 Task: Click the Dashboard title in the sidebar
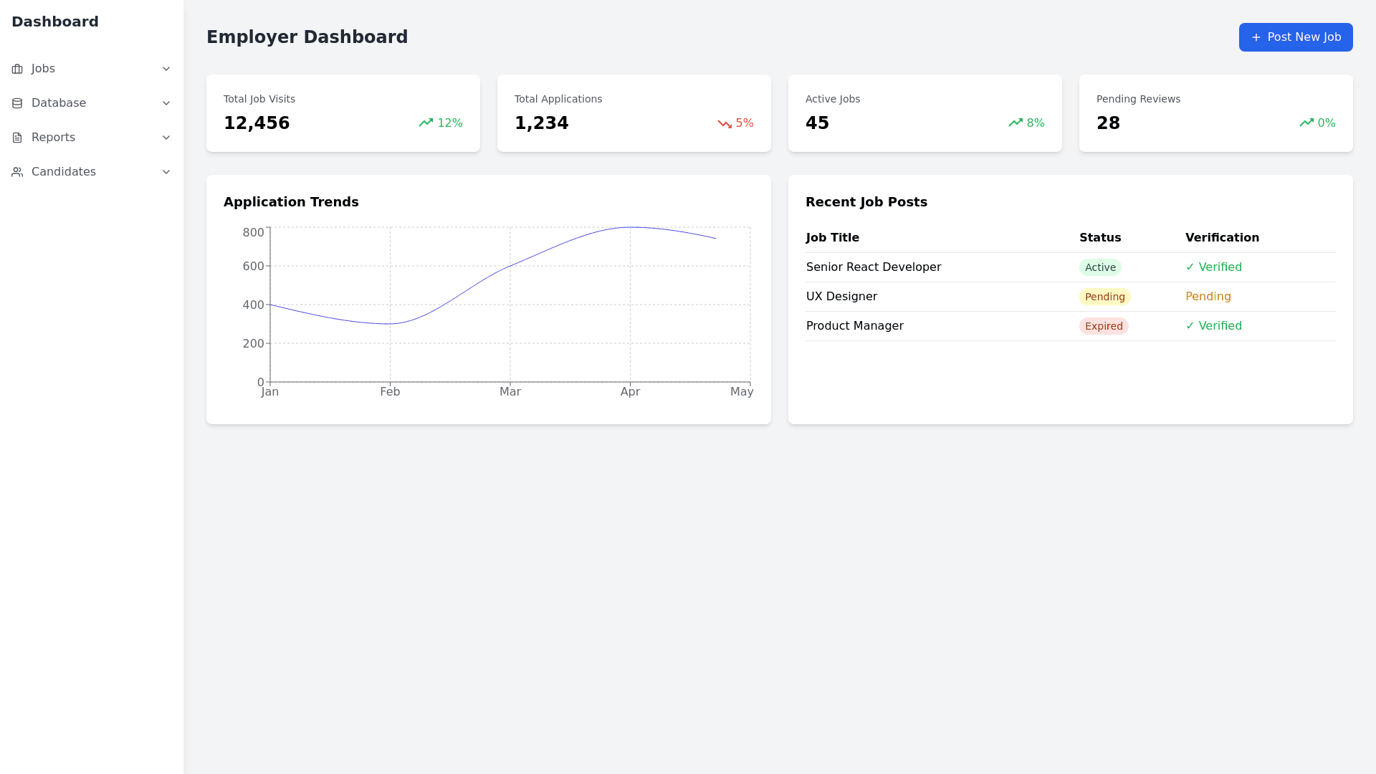pos(55,21)
